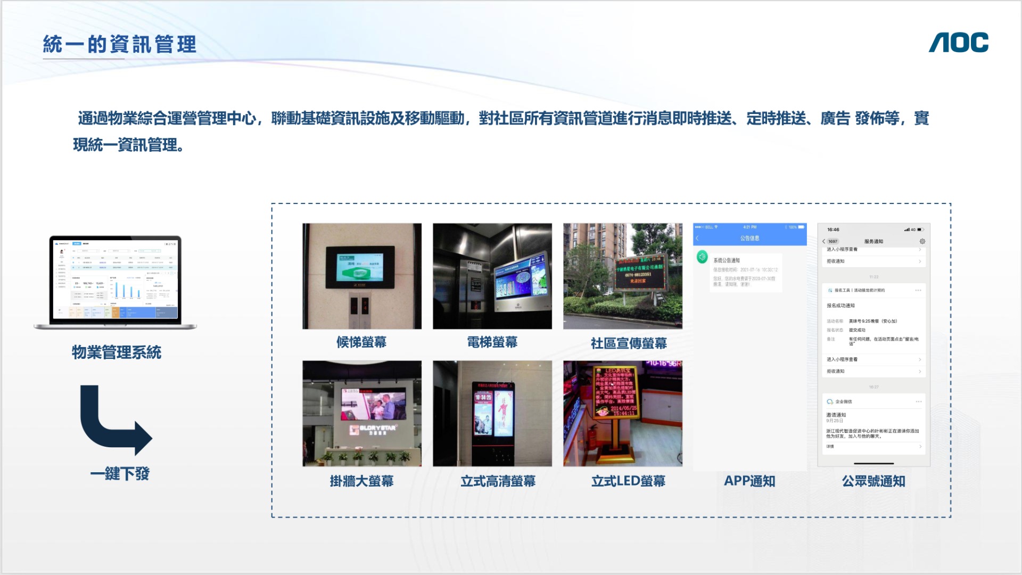Open the three-dot menu on 报名工具 card
This screenshot has height=575, width=1022.
(918, 290)
